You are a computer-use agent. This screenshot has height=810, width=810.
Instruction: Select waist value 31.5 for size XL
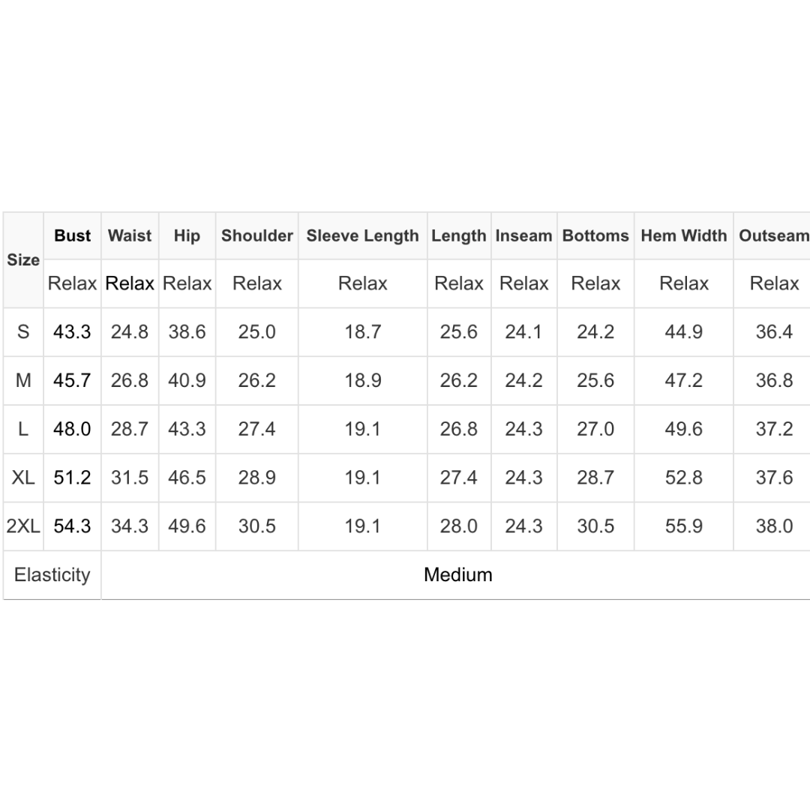tap(130, 478)
